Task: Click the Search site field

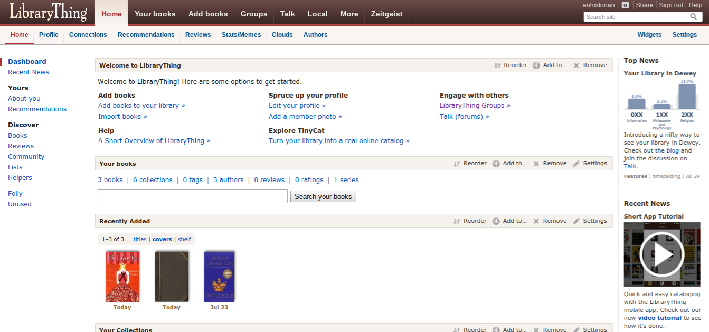Action: (x=637, y=17)
